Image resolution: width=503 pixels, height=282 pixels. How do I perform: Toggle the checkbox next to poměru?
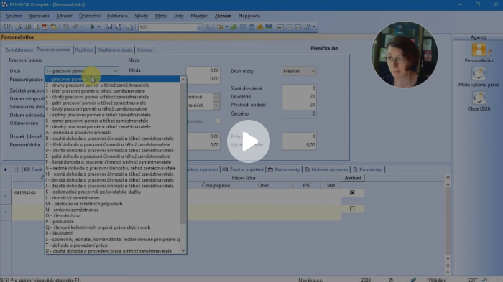(218, 121)
